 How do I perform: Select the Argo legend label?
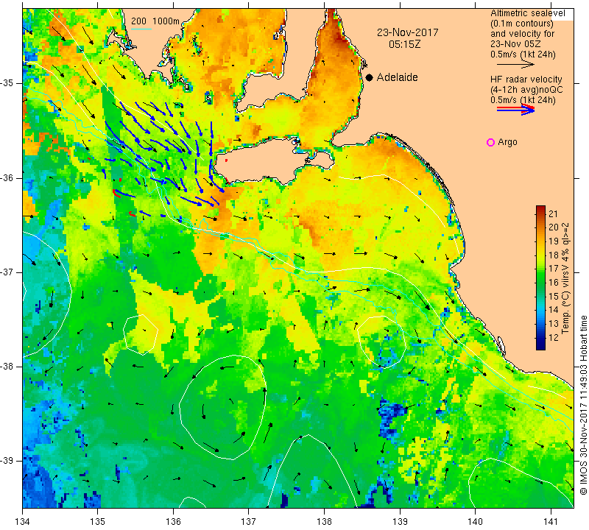507,142
